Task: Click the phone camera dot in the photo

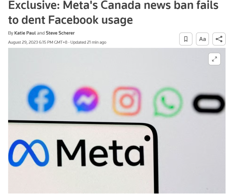Action: [147, 138]
